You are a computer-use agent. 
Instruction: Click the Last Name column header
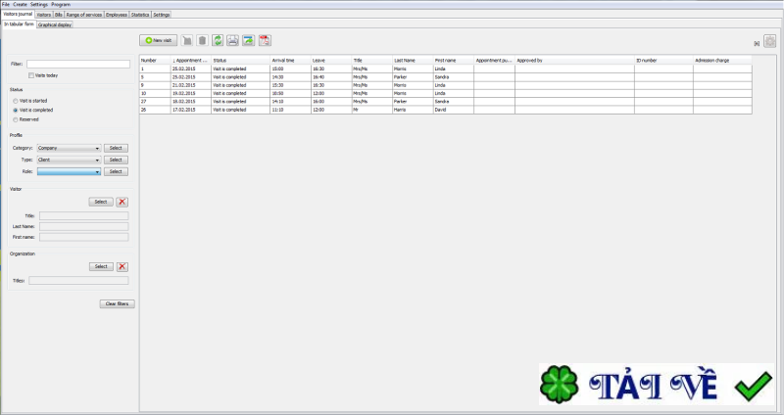tap(413, 61)
